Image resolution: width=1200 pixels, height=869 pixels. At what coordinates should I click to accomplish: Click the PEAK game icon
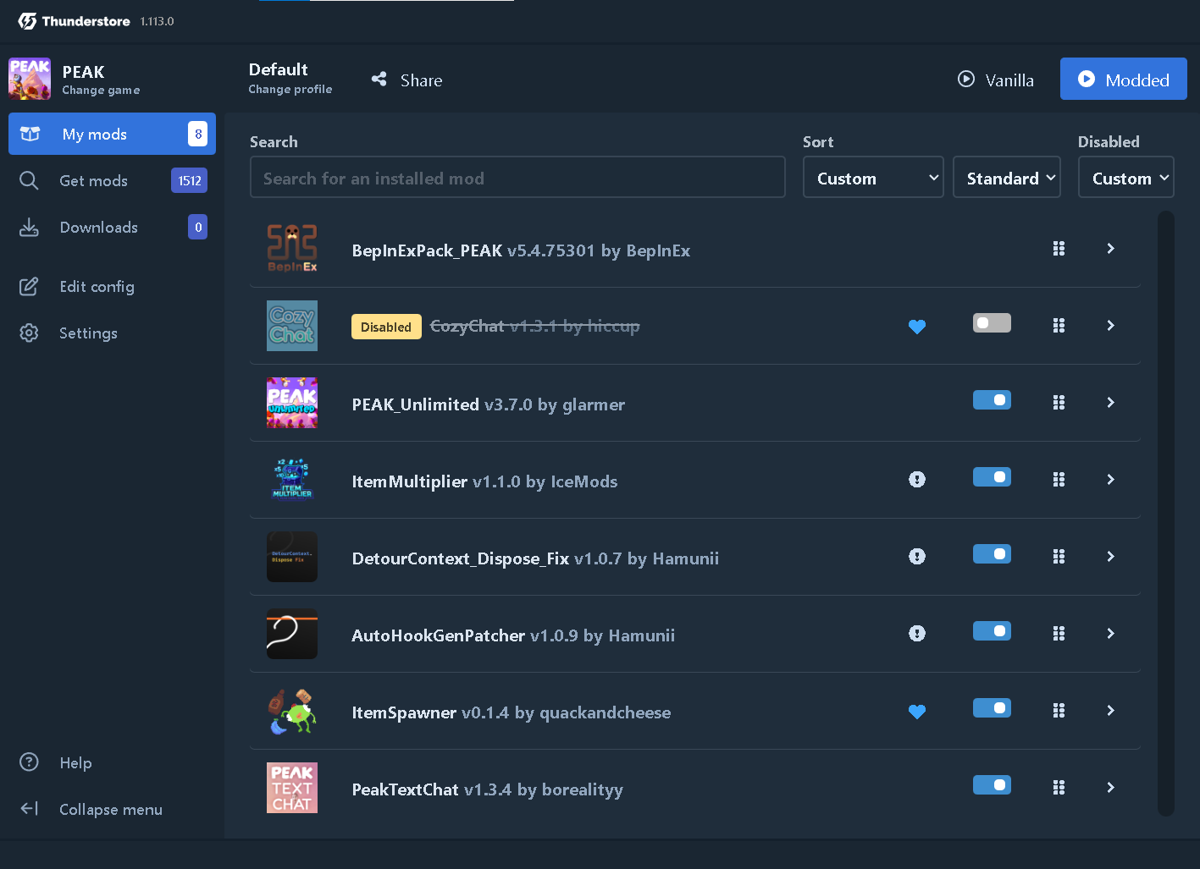pos(30,79)
